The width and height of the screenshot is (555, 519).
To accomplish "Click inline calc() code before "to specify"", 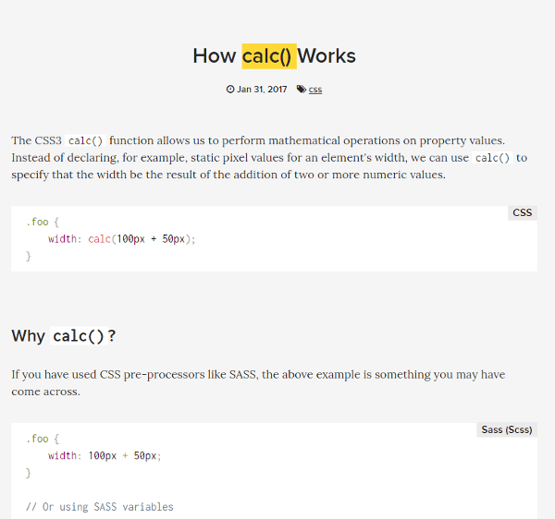I will 492,158.
